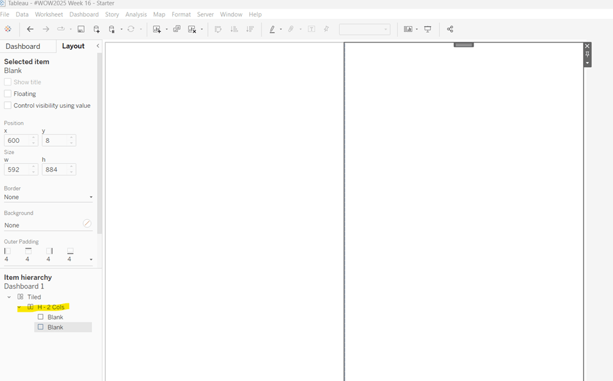Click the Undo back arrow
The height and width of the screenshot is (381, 613).
30,29
